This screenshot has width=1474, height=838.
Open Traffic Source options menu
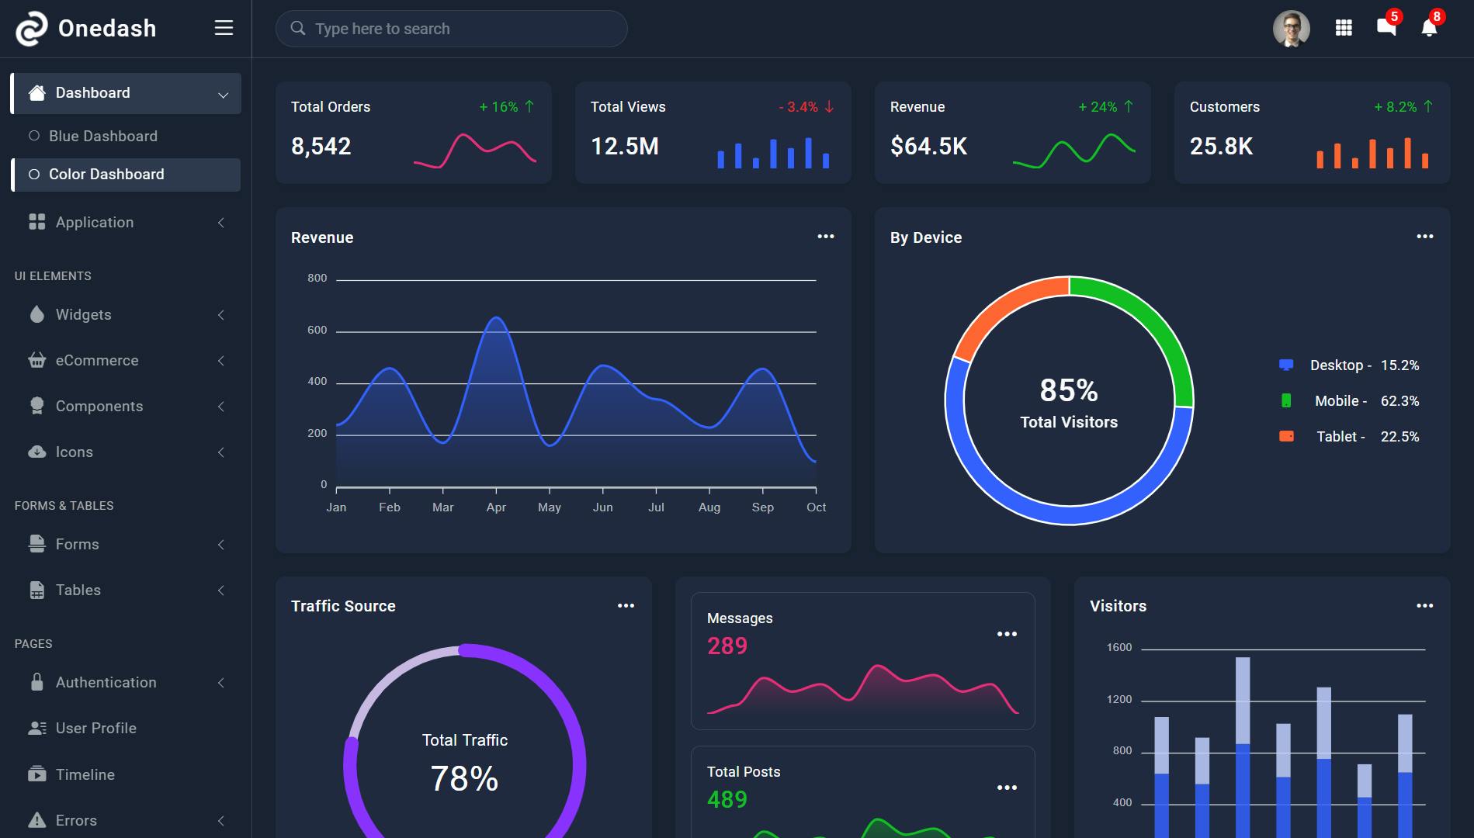pos(626,606)
